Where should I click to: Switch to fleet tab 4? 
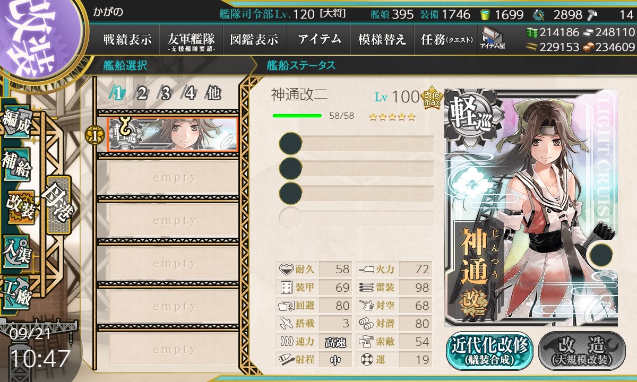coord(190,93)
